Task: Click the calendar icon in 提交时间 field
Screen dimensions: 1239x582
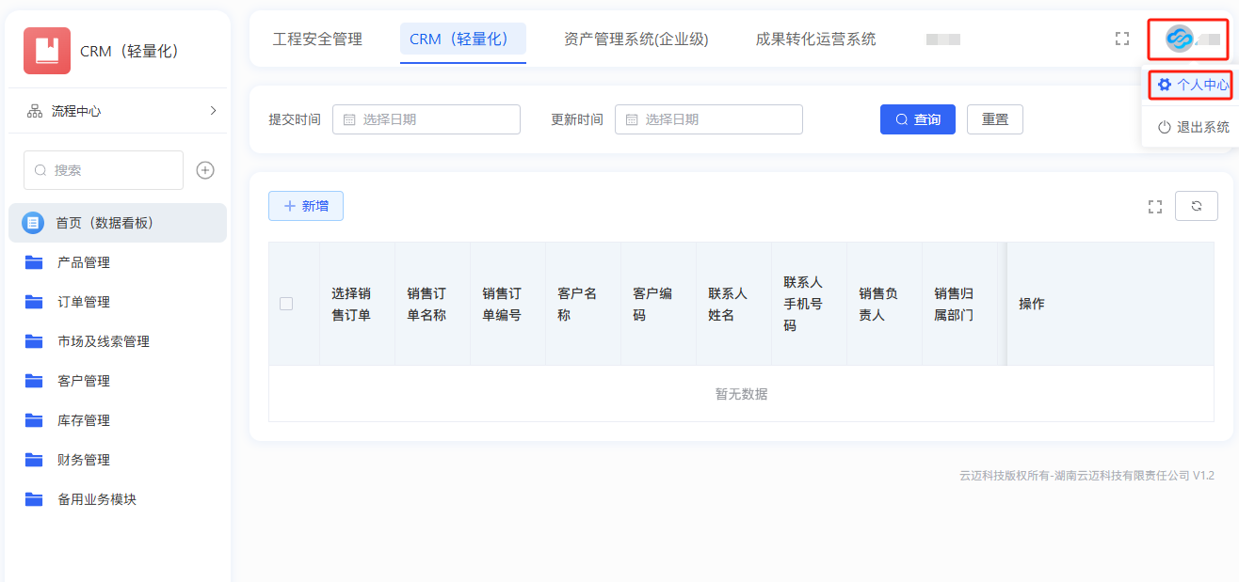Action: [349, 119]
